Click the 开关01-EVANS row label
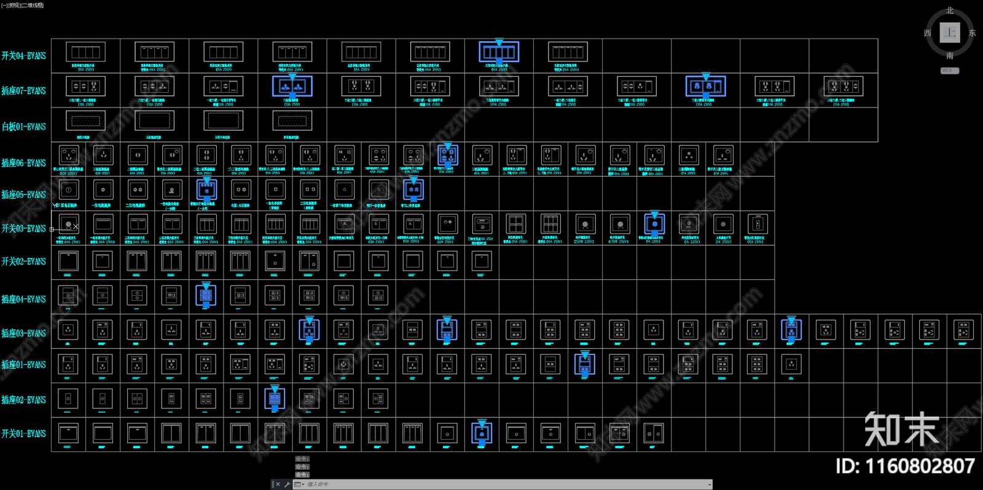 (23, 434)
